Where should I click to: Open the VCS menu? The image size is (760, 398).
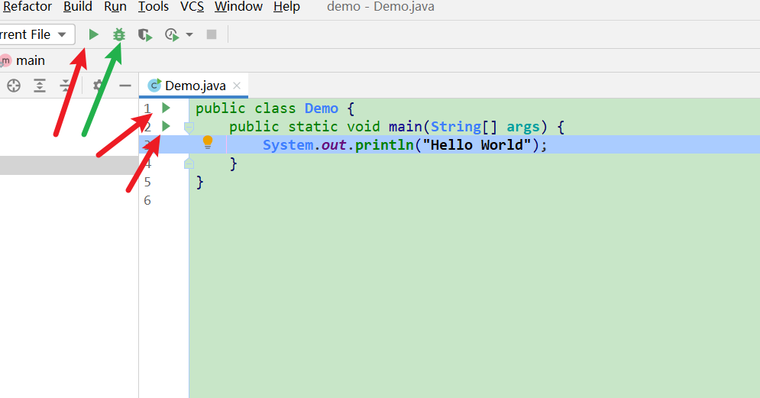192,7
